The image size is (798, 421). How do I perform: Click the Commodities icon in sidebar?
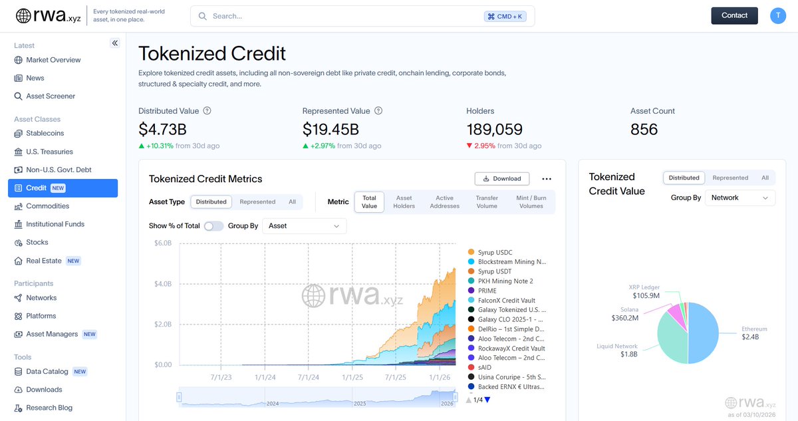(19, 206)
